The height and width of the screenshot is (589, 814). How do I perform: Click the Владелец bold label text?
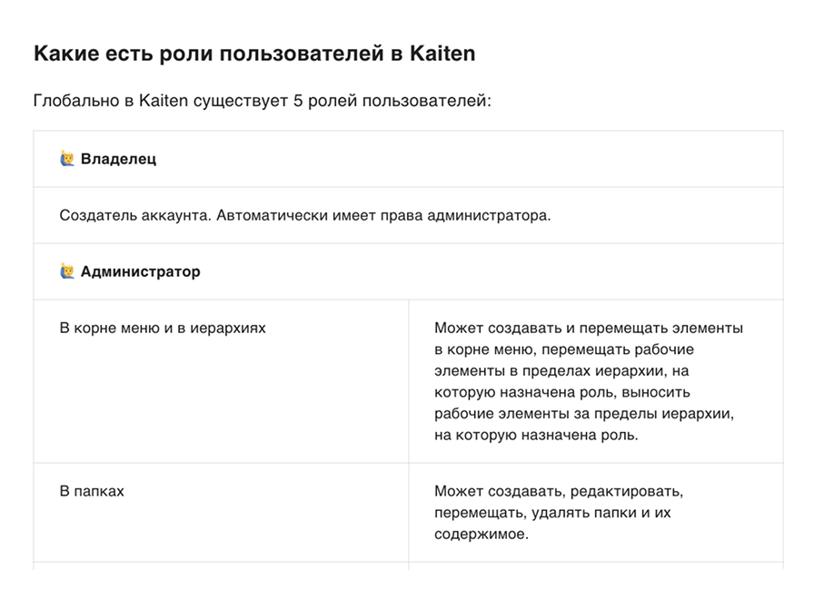[118, 159]
